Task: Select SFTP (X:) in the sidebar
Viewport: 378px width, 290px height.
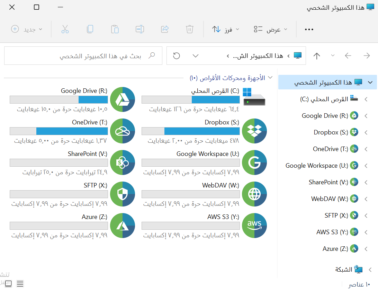Action: [342, 215]
